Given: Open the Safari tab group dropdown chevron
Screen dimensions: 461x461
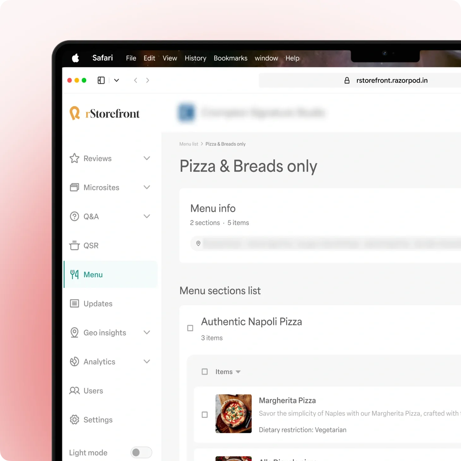Looking at the screenshot, I should coord(117,80).
